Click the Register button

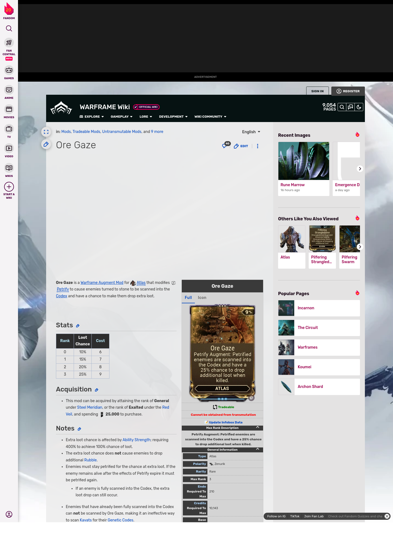coord(348,91)
